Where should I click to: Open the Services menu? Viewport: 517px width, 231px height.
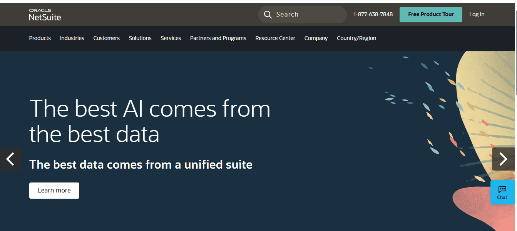click(x=171, y=38)
